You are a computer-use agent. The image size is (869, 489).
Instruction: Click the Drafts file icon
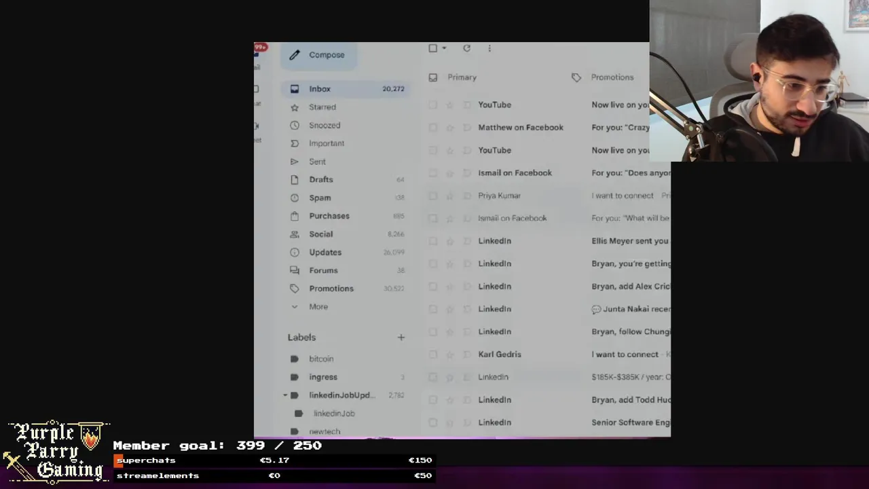click(x=294, y=179)
